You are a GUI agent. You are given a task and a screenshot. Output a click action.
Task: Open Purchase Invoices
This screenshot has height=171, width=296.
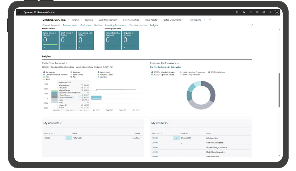click(138, 25)
